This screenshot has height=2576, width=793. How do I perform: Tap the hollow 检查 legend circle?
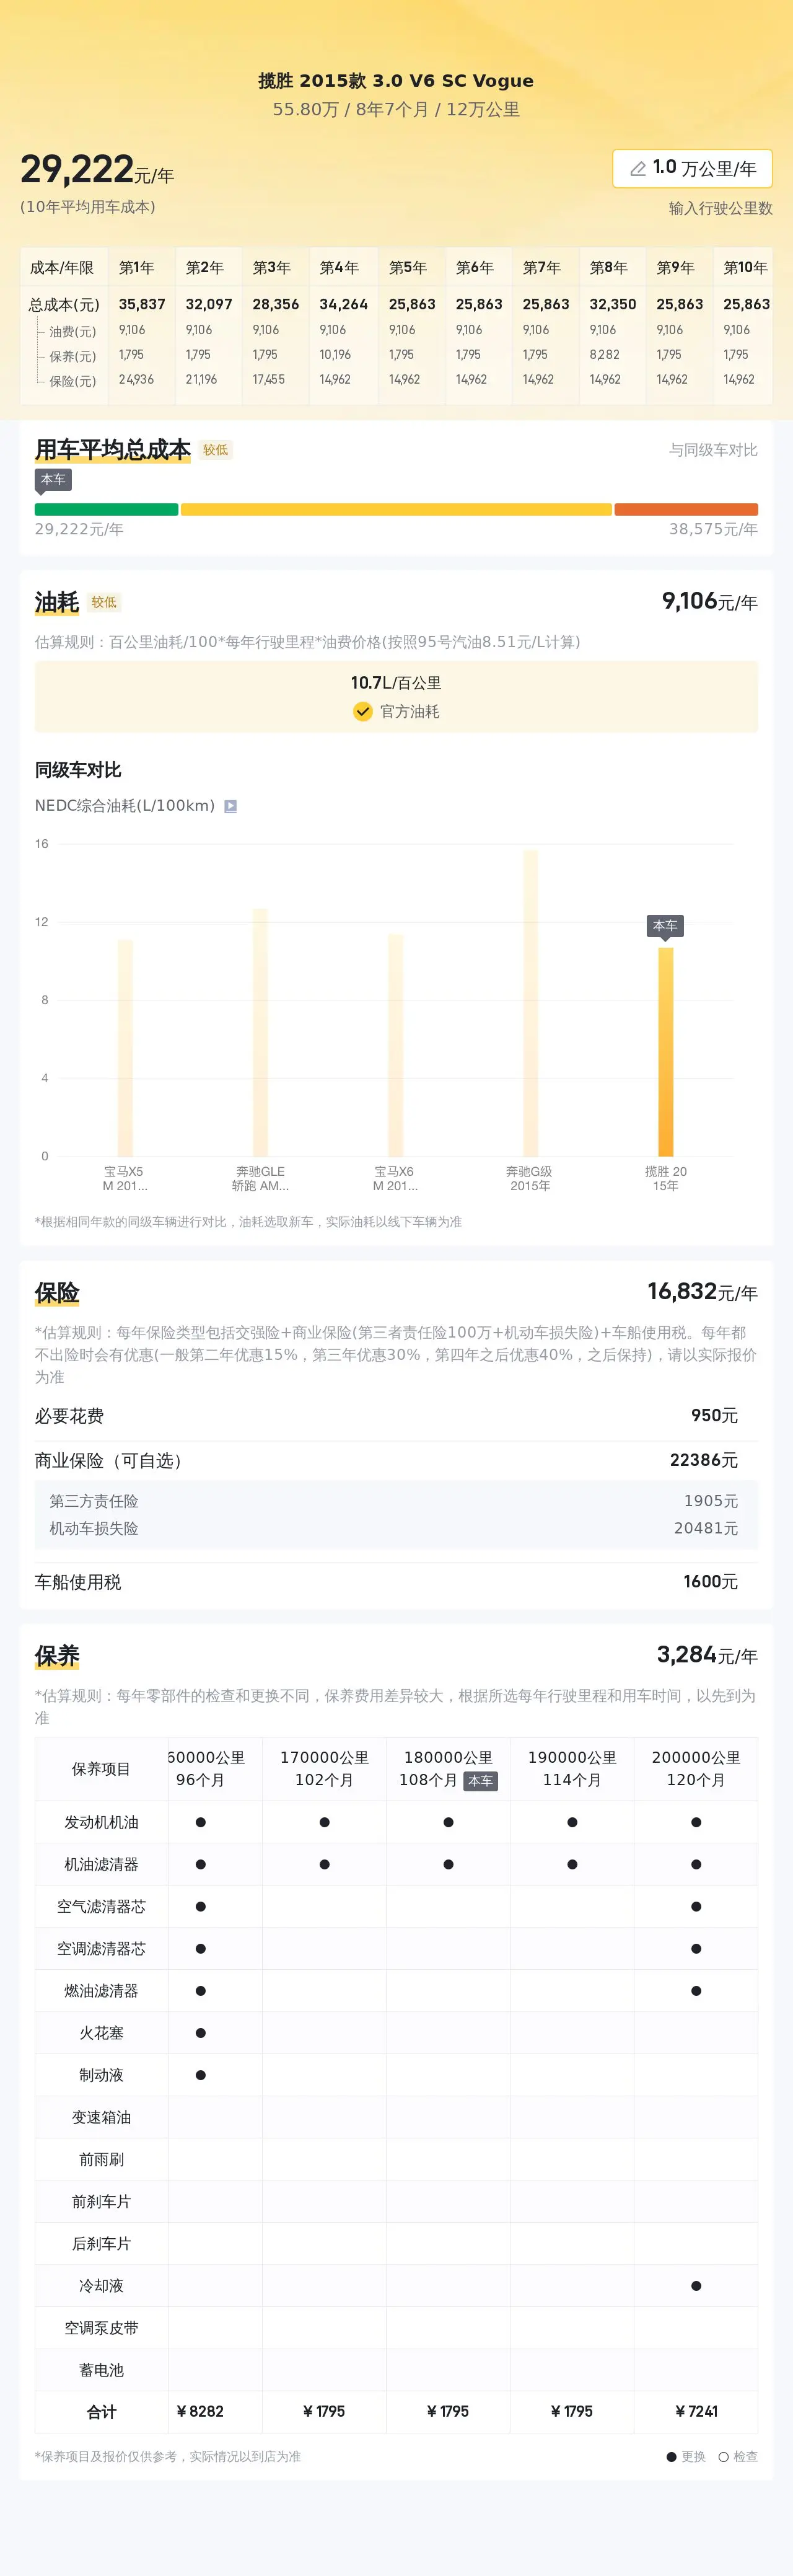(723, 2456)
